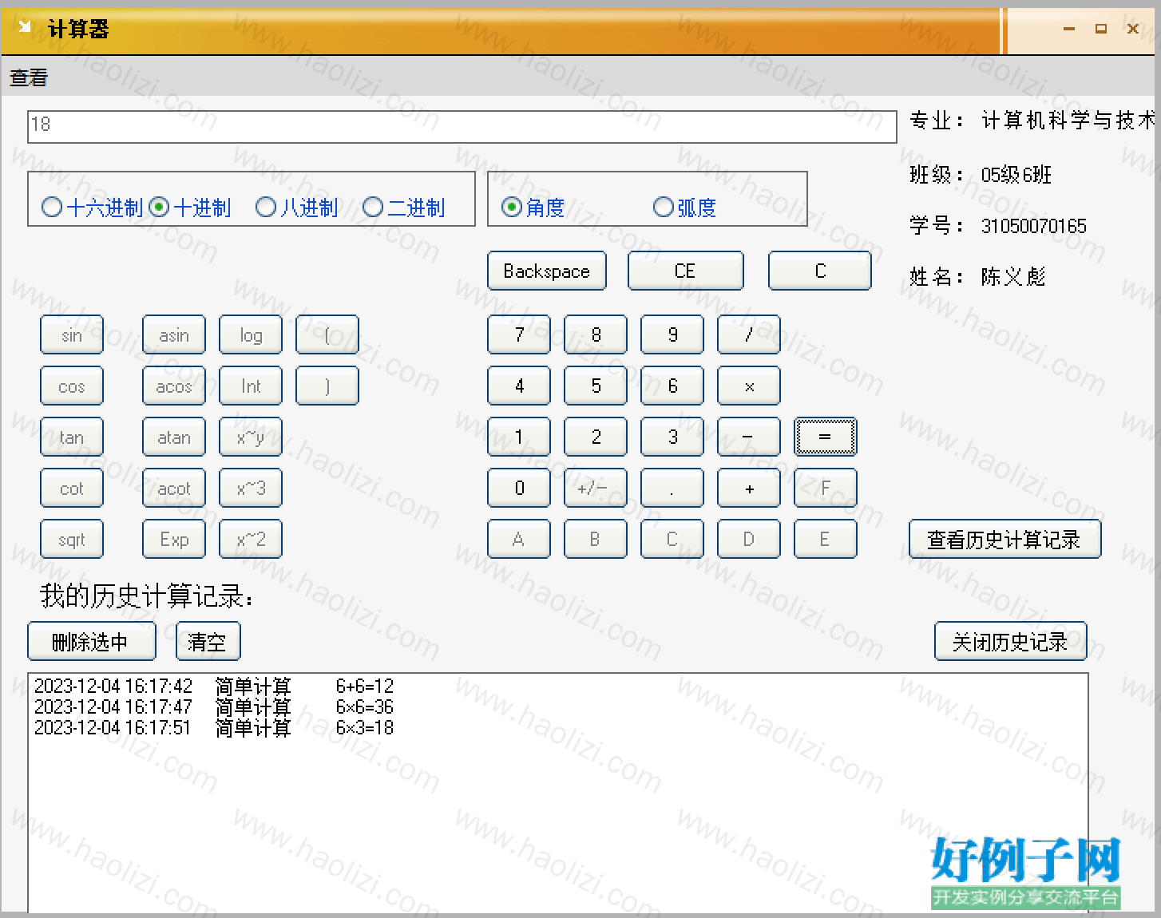Click the minus button

pyautogui.click(x=749, y=437)
